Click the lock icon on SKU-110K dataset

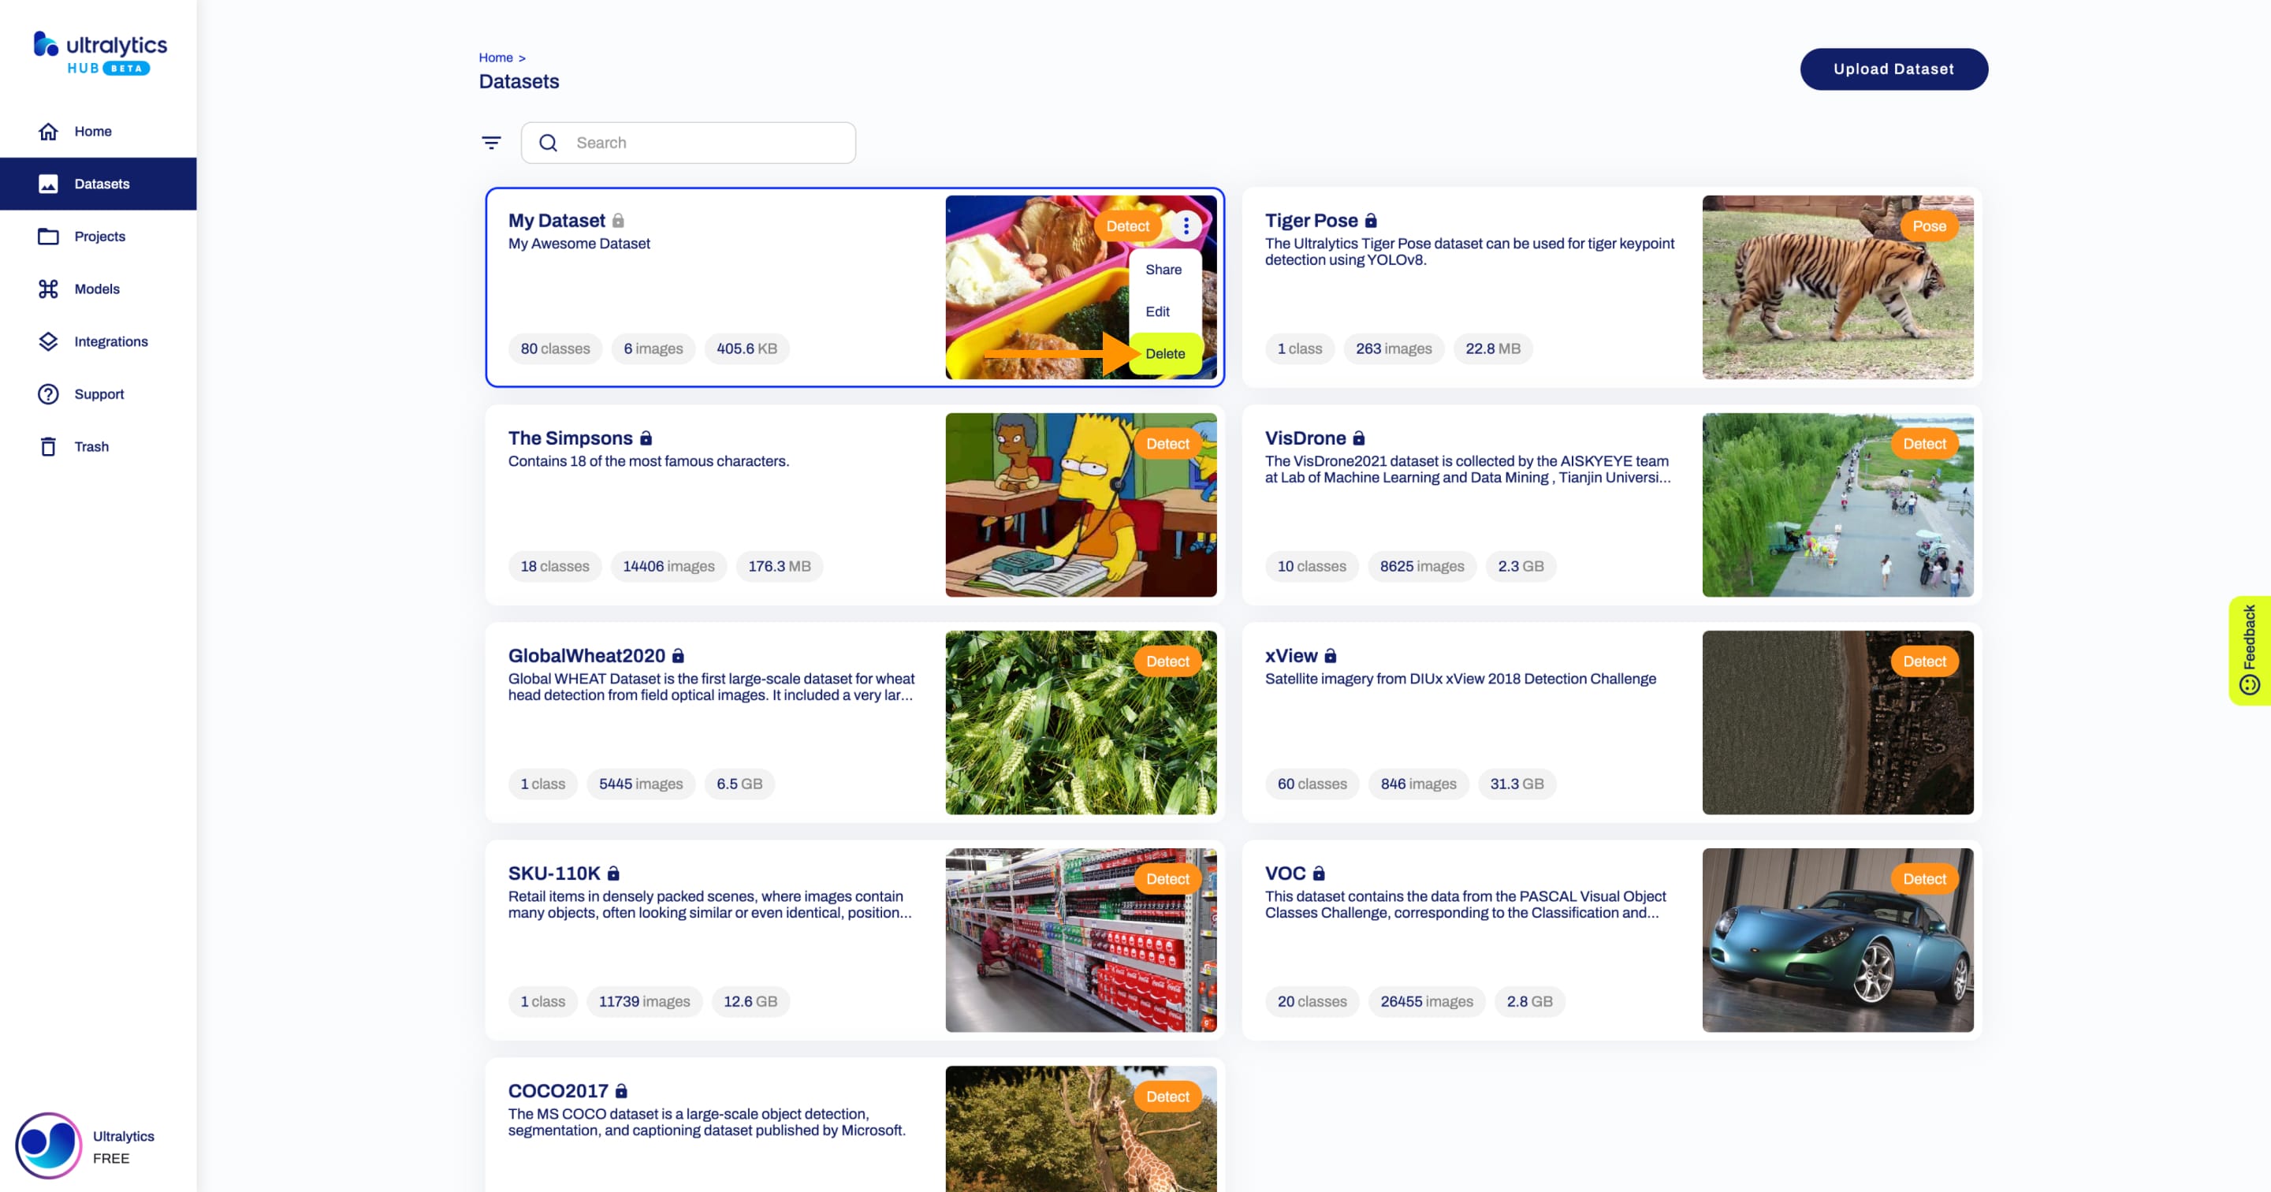(617, 872)
